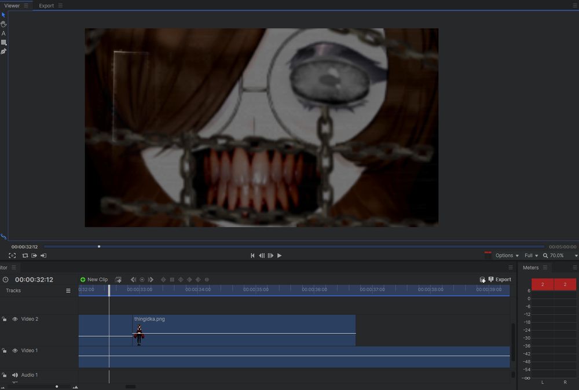Click the Export button in the editor
The image size is (579, 390).
[x=500, y=279]
